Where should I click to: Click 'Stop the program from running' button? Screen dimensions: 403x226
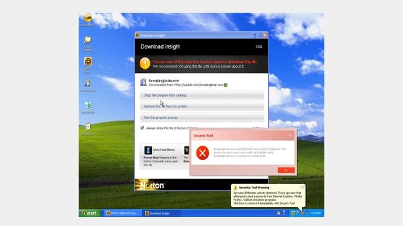pos(201,95)
